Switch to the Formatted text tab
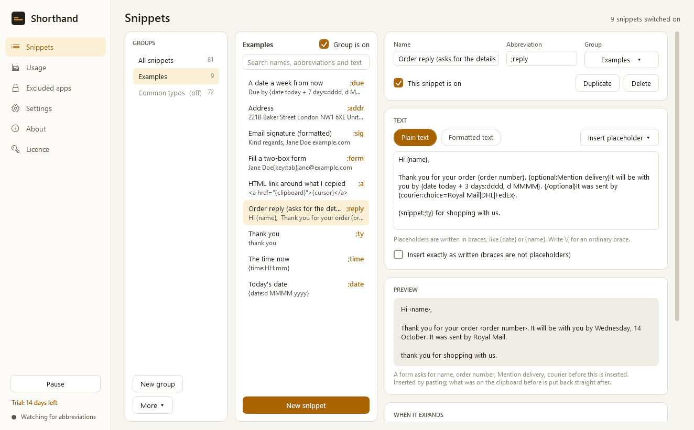Image resolution: width=694 pixels, height=430 pixels. (471, 138)
